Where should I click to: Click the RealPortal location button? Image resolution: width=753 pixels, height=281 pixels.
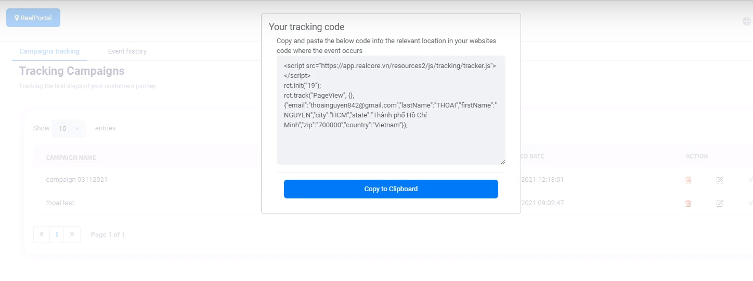(x=33, y=18)
